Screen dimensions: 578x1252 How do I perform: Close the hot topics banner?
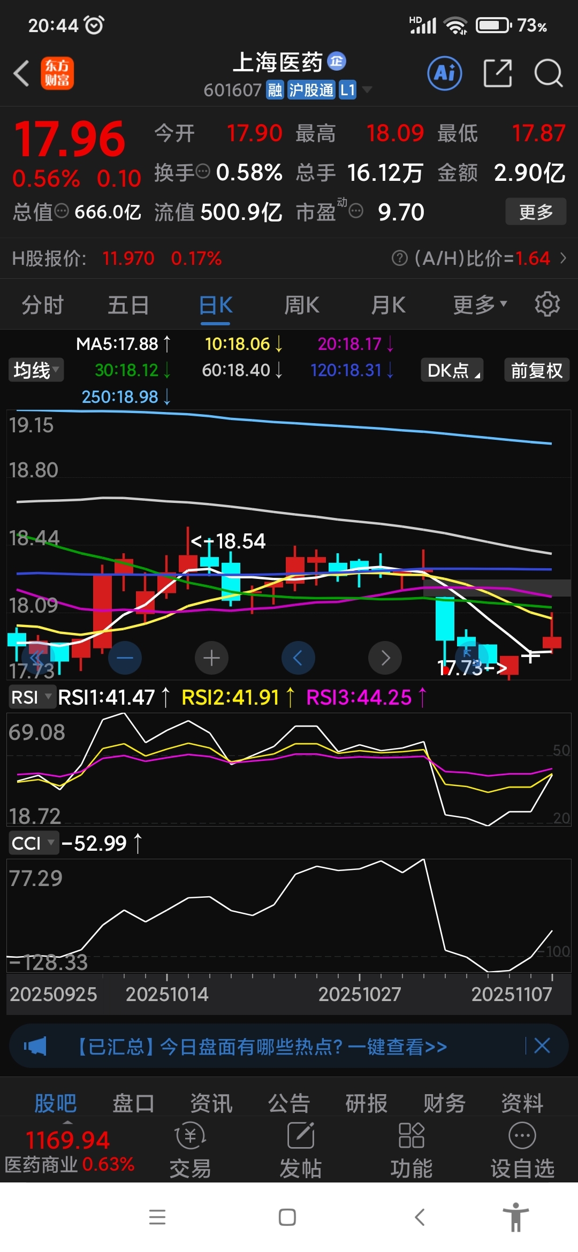[542, 1045]
